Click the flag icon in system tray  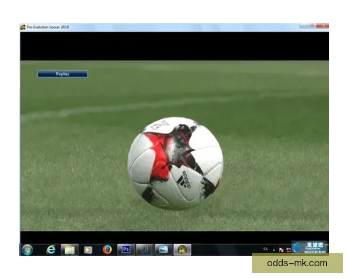coord(281,250)
